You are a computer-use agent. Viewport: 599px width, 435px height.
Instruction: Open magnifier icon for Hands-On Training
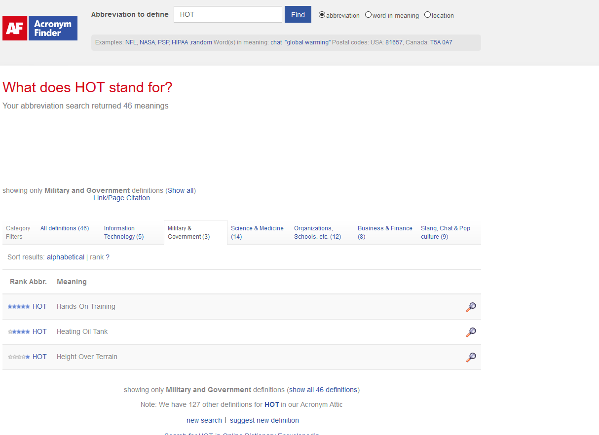[471, 307]
